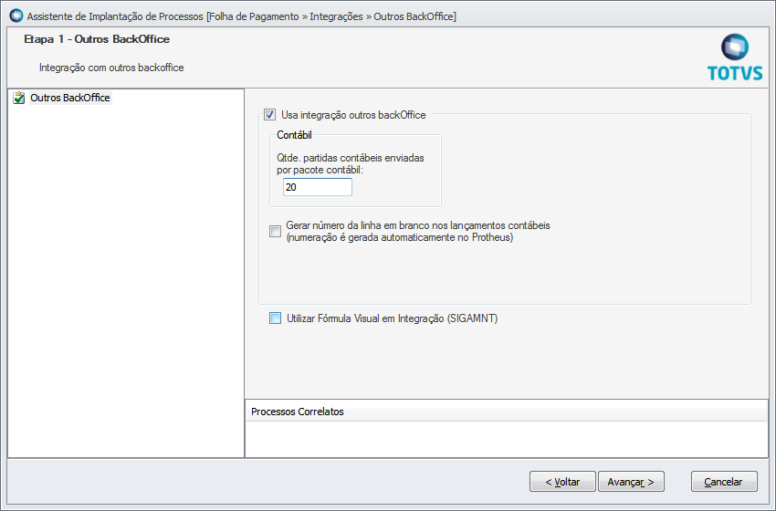Click the Usa integração outros backOffice label
Viewport: 776px width, 511px height.
pos(353,115)
